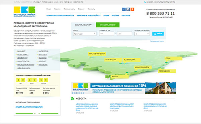Open the Кубанская марка developer link
Viewport: 201px width, 124px height.
click(x=24, y=68)
